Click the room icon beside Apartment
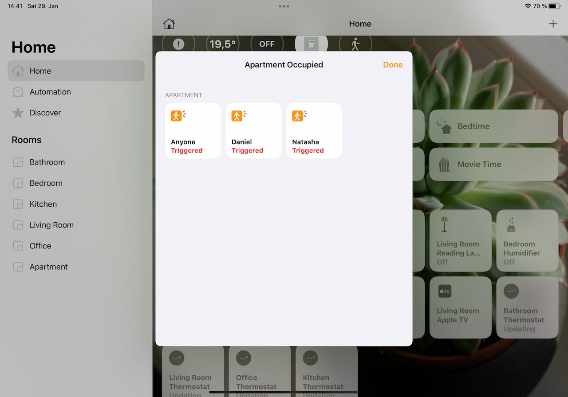The width and height of the screenshot is (568, 397). click(x=18, y=267)
